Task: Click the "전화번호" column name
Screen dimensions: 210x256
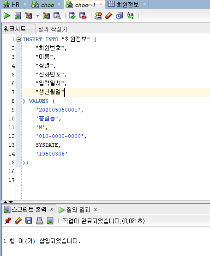Action: tap(50, 75)
